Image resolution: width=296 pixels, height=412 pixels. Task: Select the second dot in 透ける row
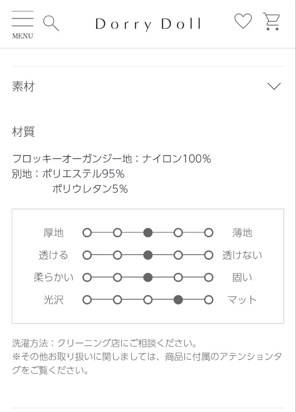(117, 255)
